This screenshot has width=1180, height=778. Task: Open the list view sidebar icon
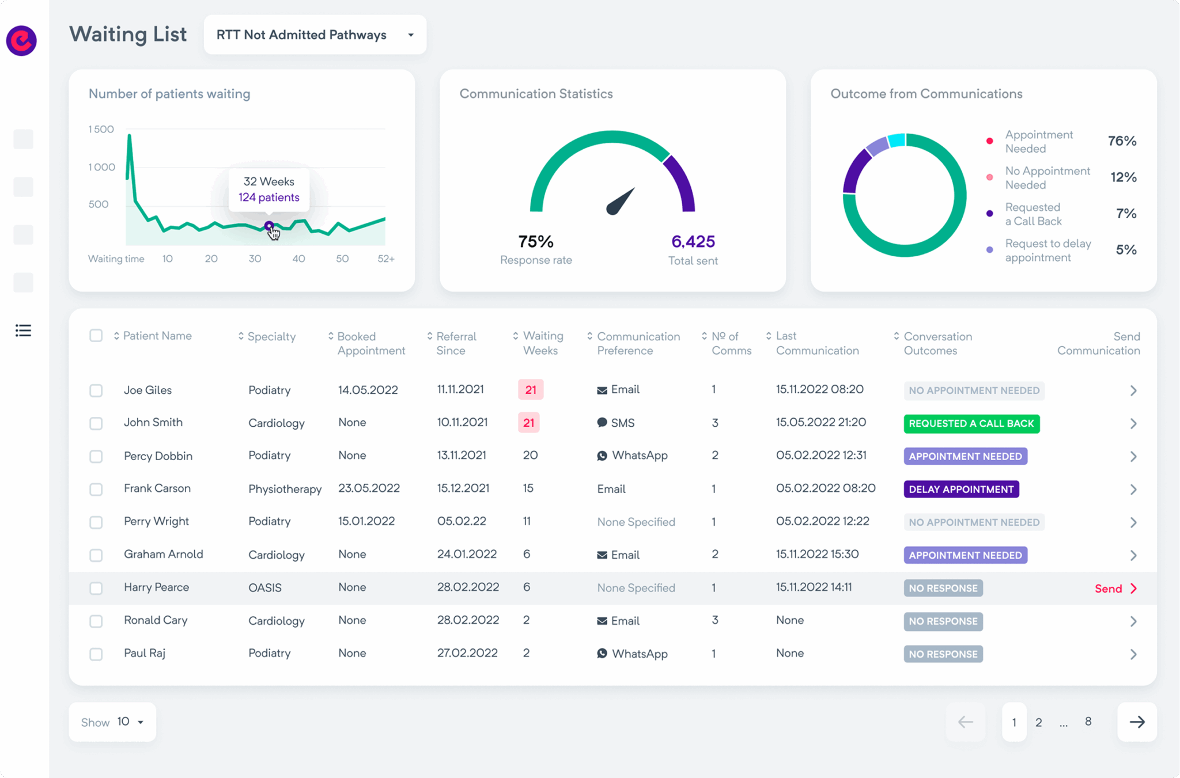coord(23,331)
